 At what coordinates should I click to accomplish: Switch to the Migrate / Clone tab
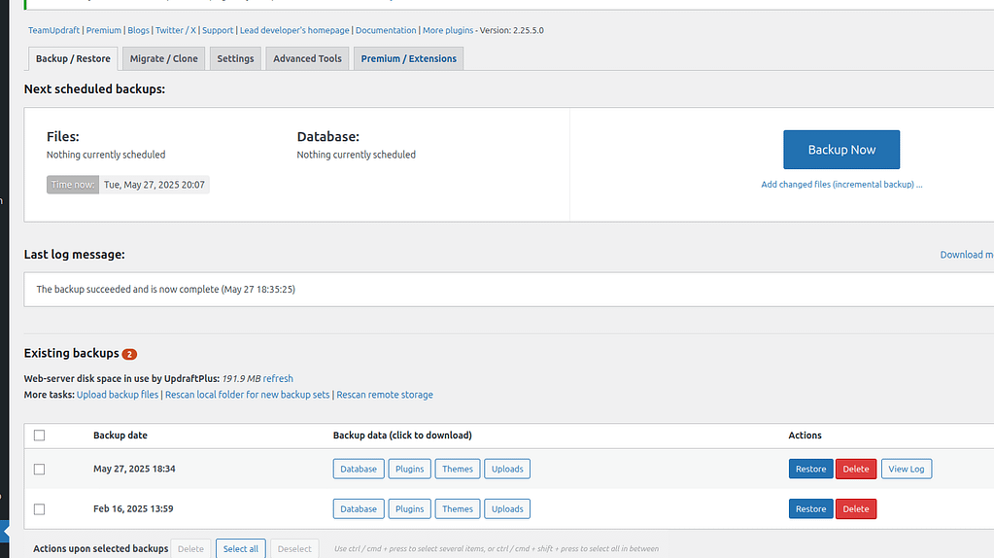pos(163,58)
